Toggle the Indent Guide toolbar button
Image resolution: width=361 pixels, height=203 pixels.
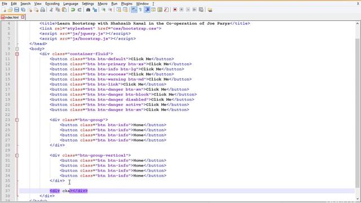click(x=147, y=10)
